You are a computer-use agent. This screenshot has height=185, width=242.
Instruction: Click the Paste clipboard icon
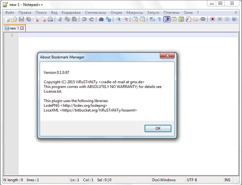point(75,19)
